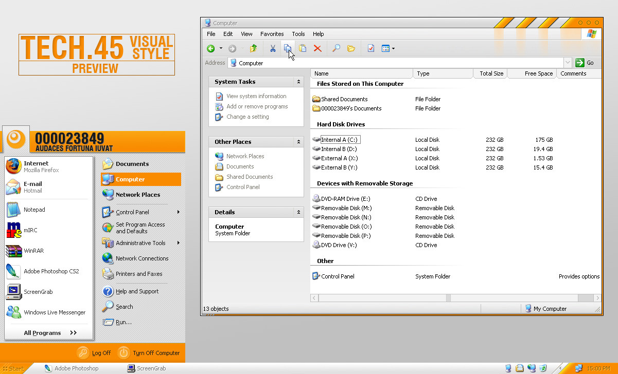
Task: Select the DVD-RAM Drive (E:) item
Action: tap(342, 199)
